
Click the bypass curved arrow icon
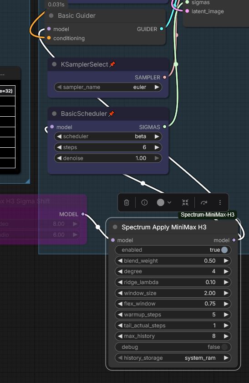click(x=204, y=202)
